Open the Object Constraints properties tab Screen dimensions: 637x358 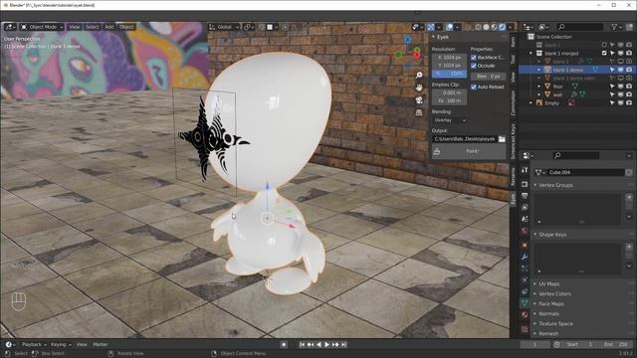tap(525, 291)
